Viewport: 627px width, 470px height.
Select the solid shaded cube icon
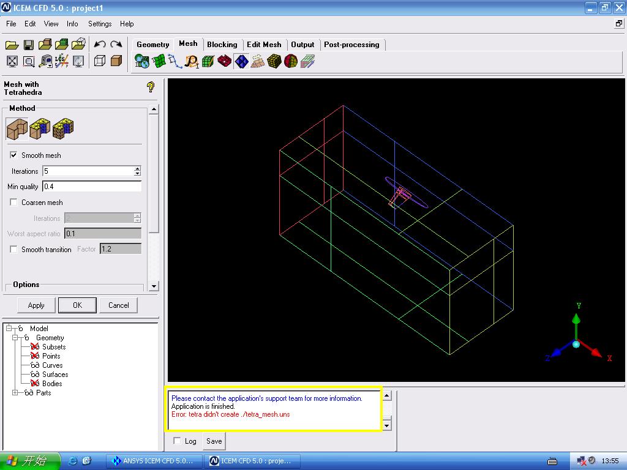116,61
